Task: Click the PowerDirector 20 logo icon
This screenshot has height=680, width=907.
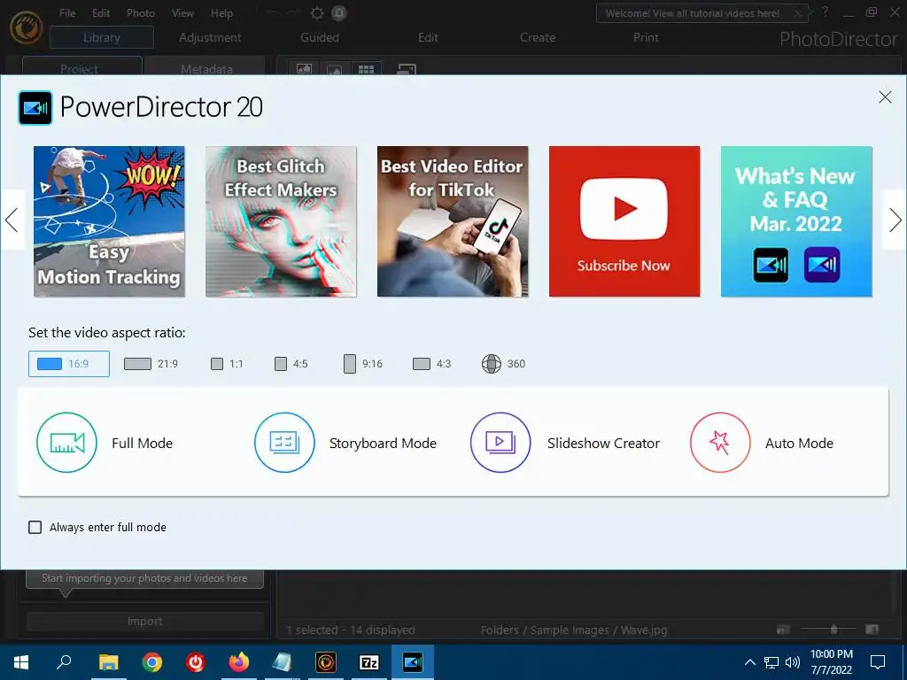Action: coord(35,107)
